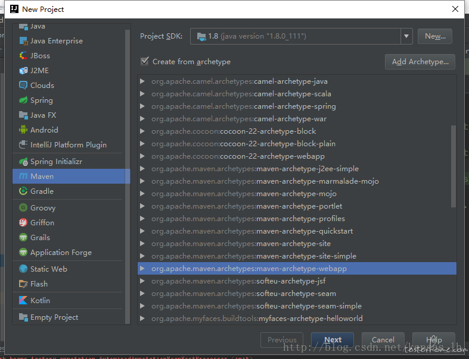Screen dimensions: 469x359
Task: Click the Spring Initializr icon
Action: [x=23, y=162]
